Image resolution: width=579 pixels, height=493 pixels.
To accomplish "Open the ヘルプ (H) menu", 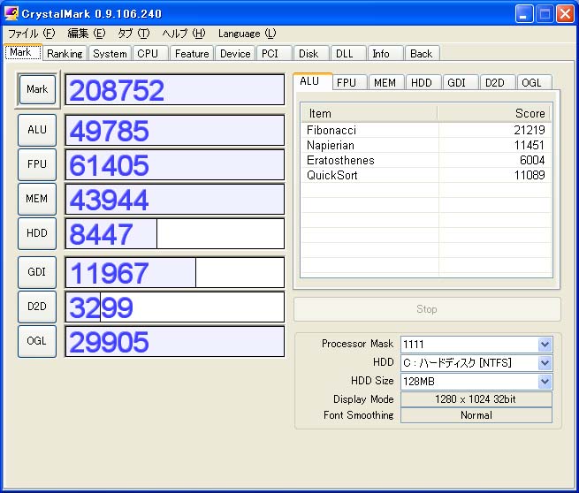I will point(184,34).
